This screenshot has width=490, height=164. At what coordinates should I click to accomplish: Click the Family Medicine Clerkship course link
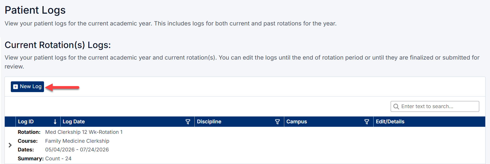tap(77, 141)
